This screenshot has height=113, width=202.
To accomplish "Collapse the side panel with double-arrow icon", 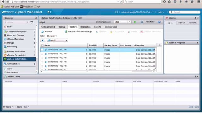I will (159, 45).
